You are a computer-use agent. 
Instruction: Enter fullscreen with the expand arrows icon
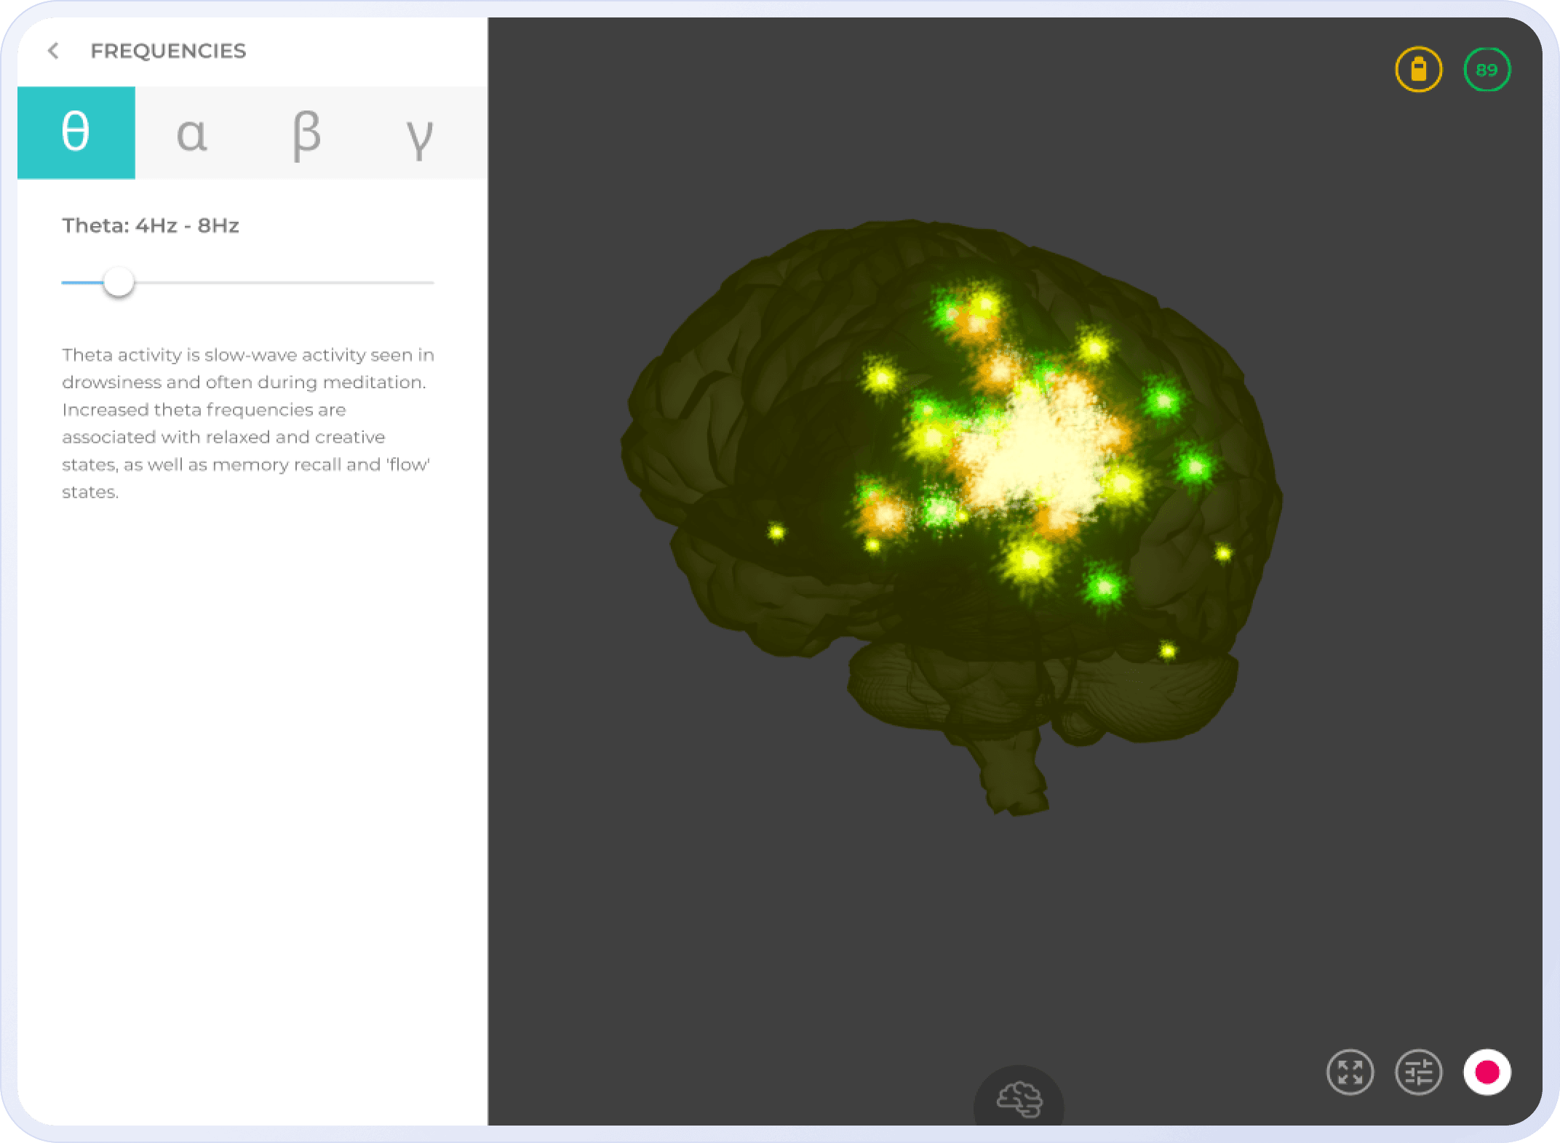tap(1350, 1072)
